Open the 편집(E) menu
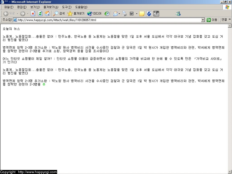This screenshot has width=232, height=174. tap(22, 7)
